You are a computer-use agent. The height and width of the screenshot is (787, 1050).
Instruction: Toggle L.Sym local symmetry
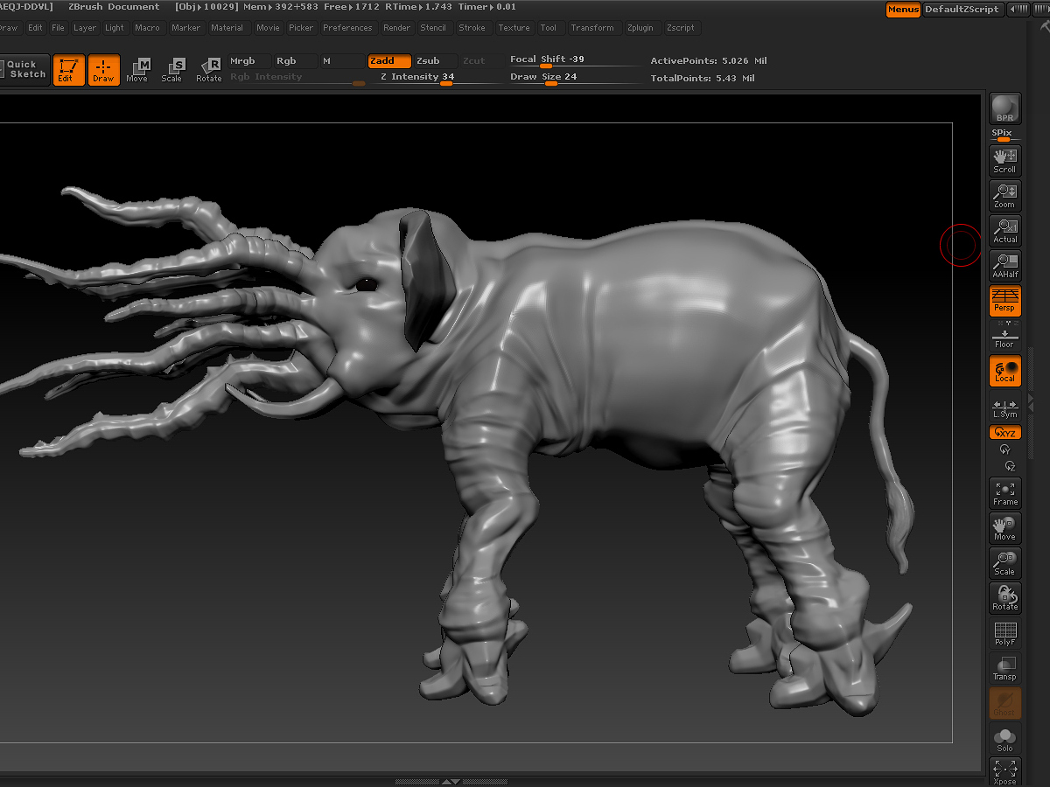pyautogui.click(x=1004, y=408)
